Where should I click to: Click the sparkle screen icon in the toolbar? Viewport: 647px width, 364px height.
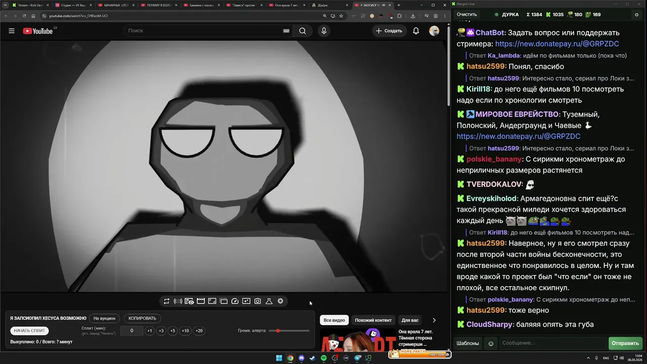246,301
